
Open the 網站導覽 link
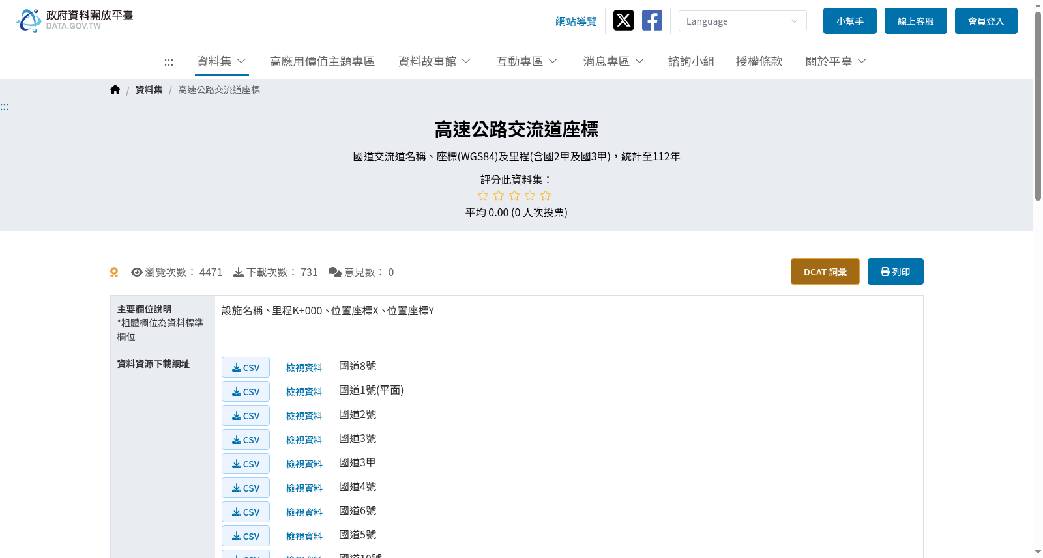[x=576, y=21]
